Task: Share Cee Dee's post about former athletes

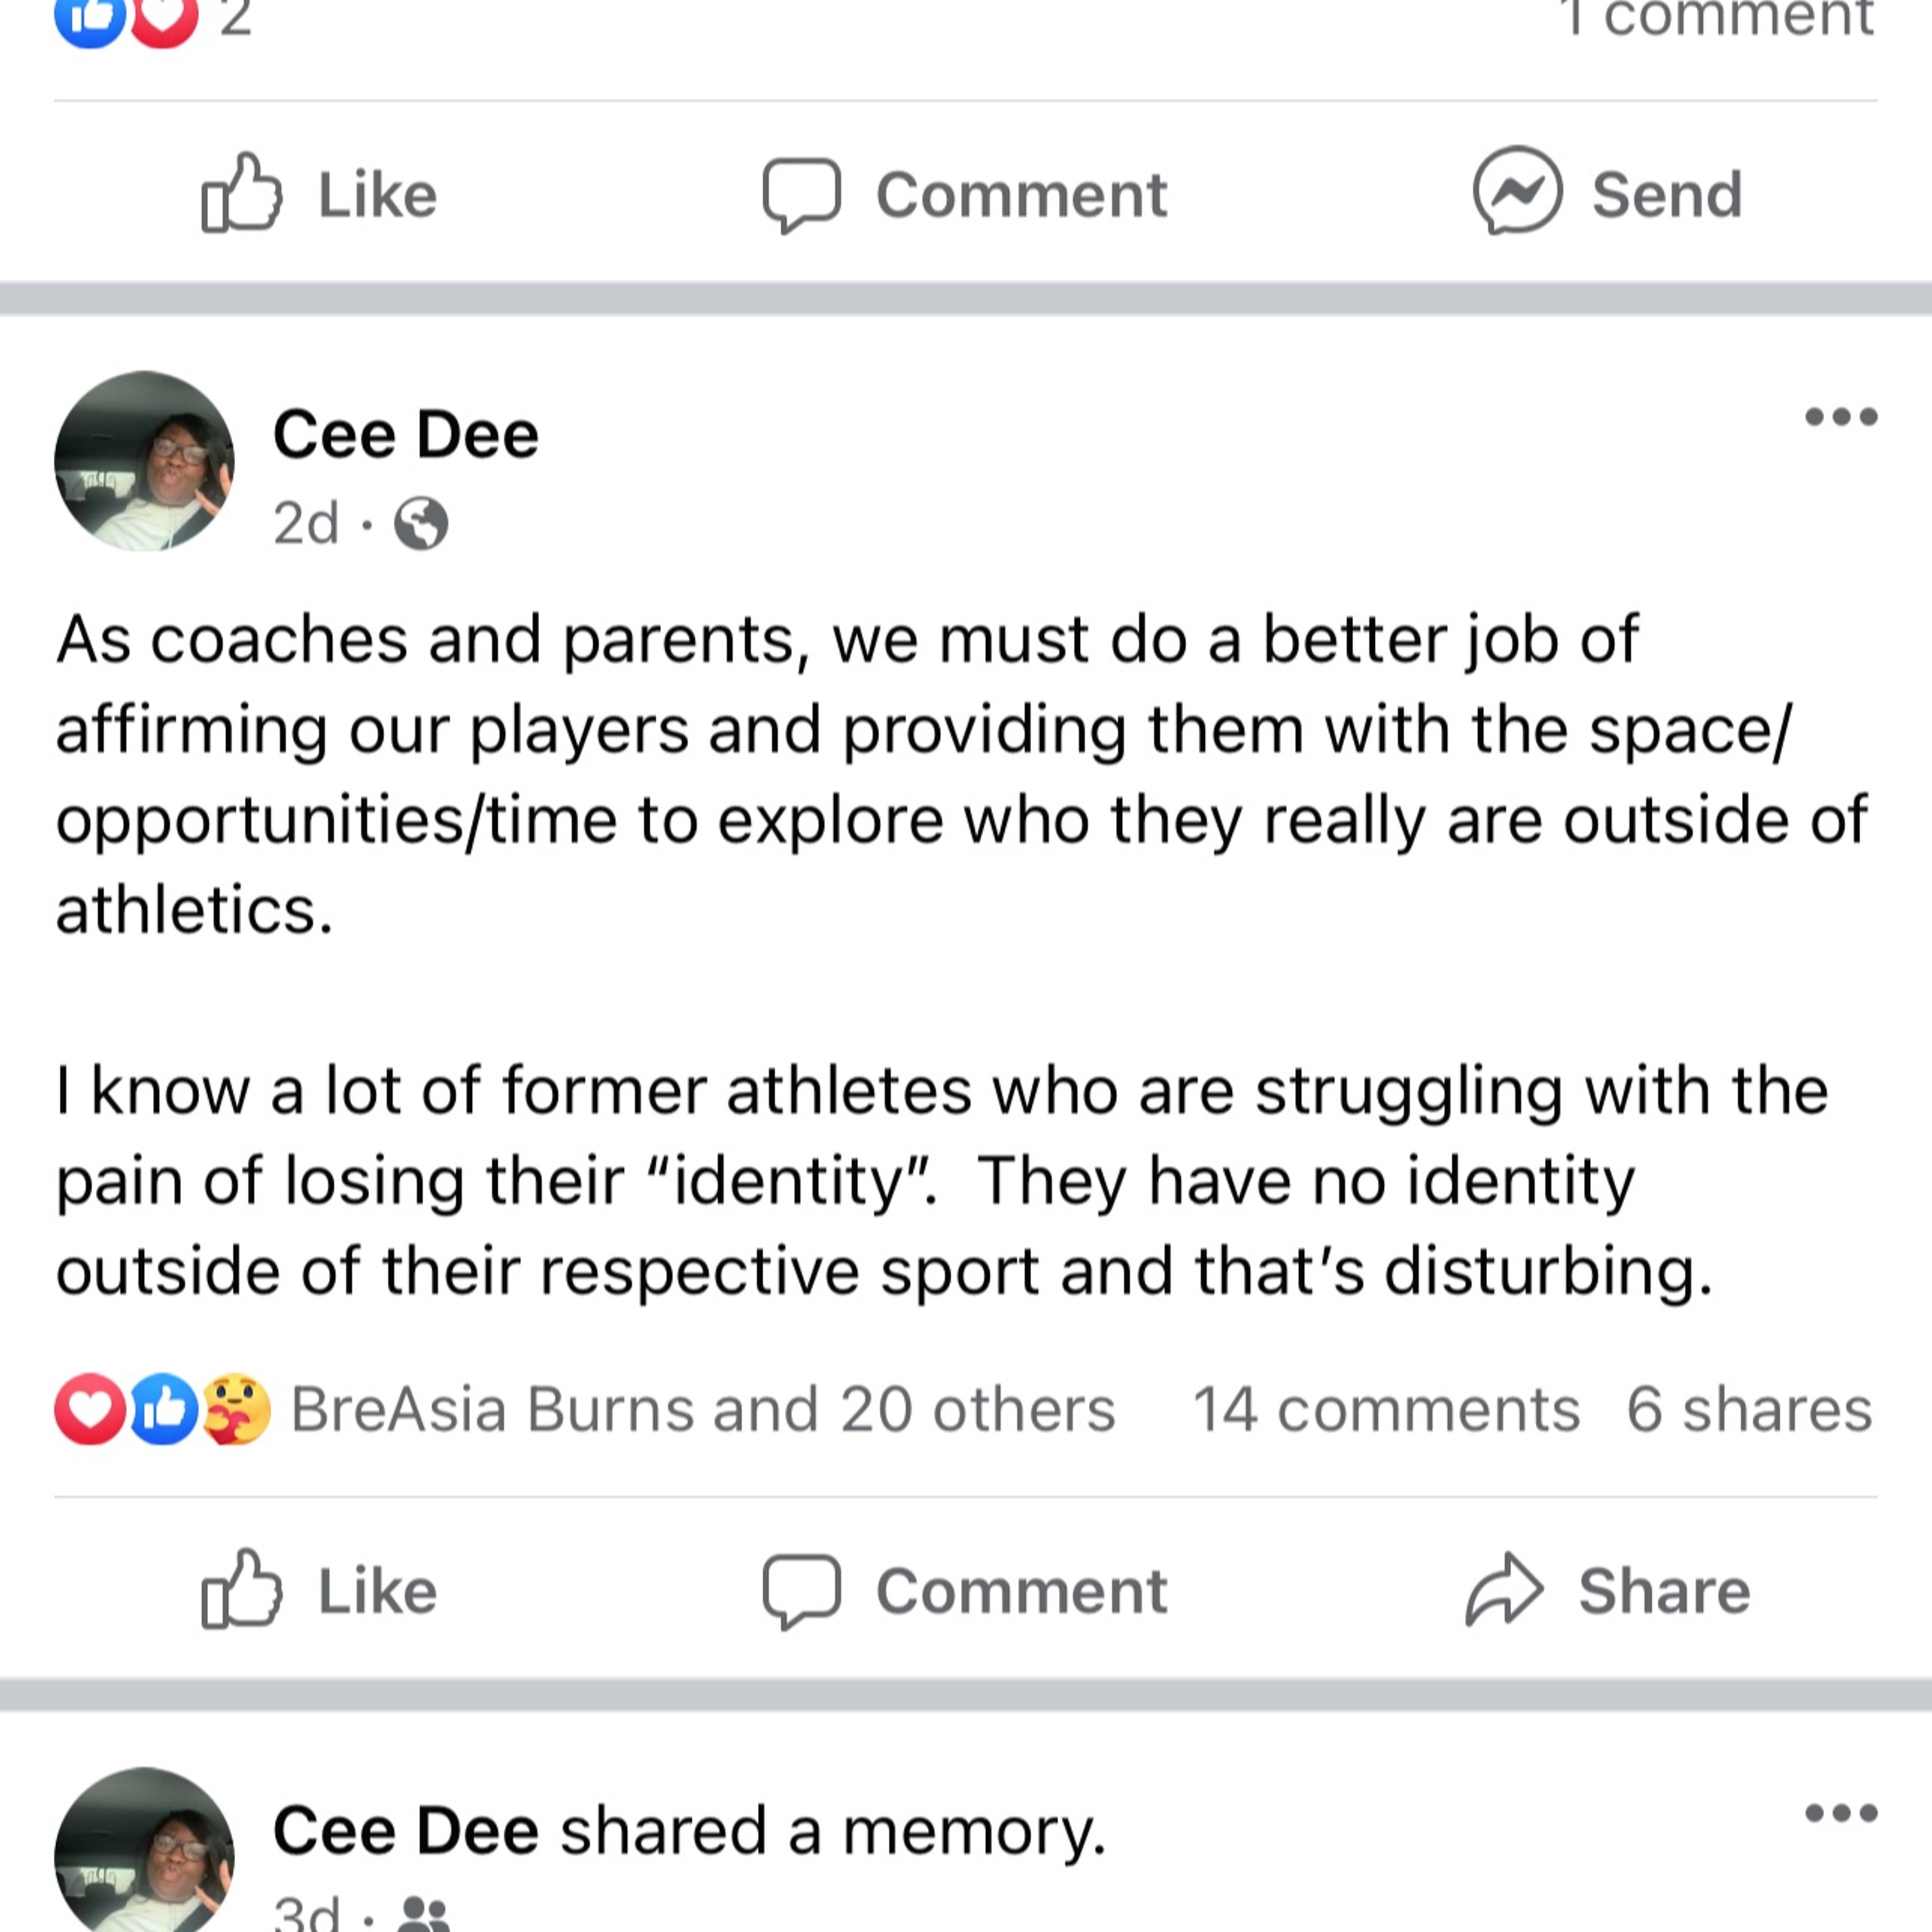Action: (1608, 1590)
